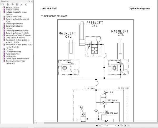Click the previous view icon beside page navigation
The image size is (158, 128).
pos(125,126)
